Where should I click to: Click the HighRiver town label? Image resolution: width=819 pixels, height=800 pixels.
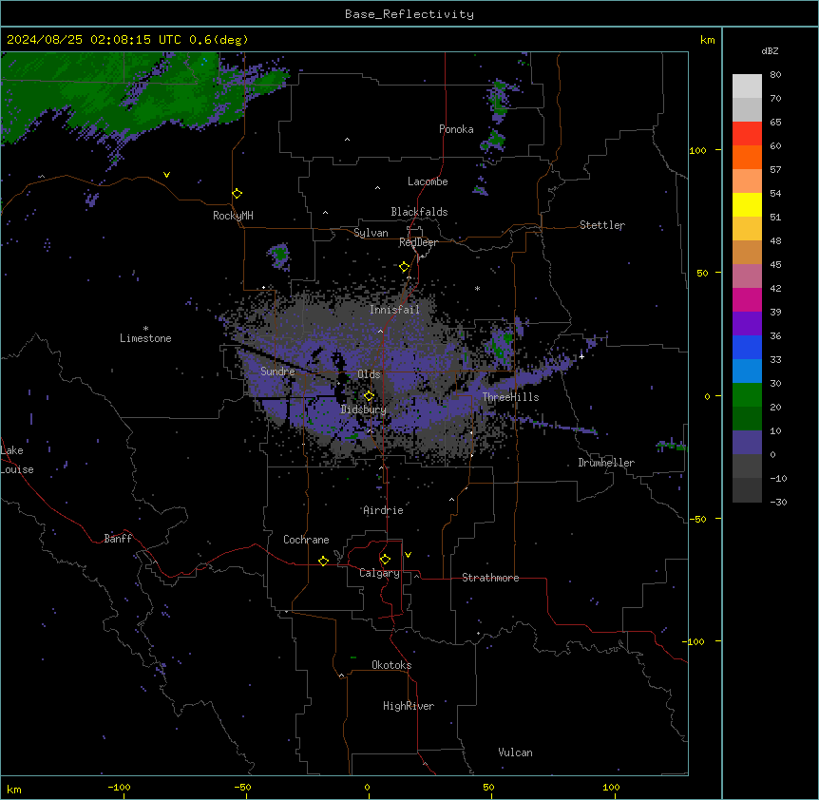(x=409, y=706)
